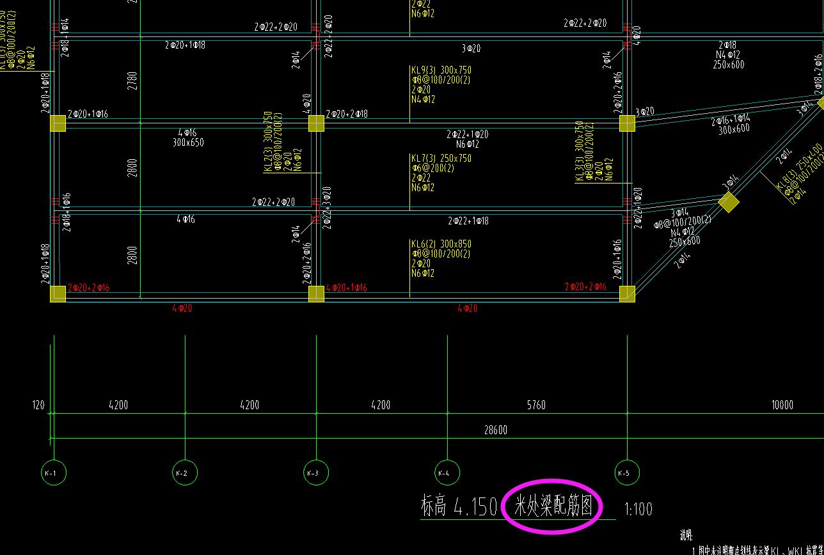824x555 pixels.
Task: Select the KL7(3) 250x750 beam label
Action: pos(441,158)
